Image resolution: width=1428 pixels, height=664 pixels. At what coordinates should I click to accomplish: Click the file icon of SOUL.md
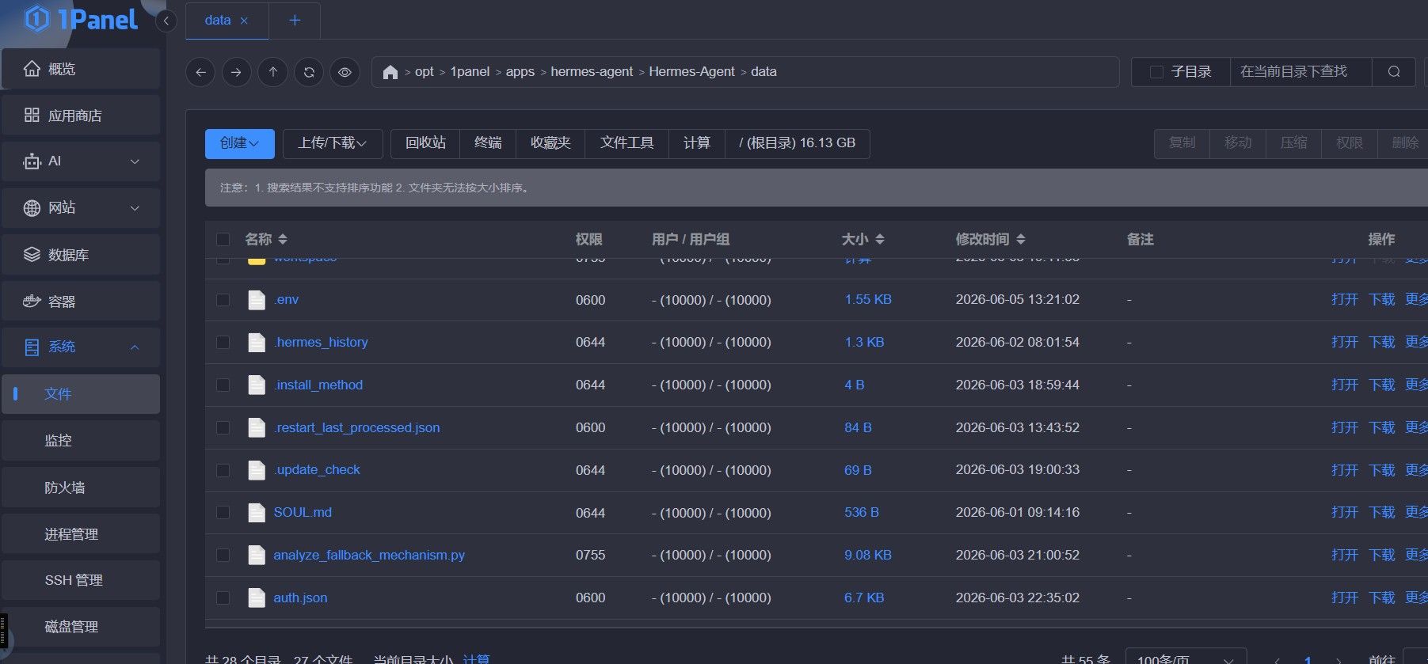tap(257, 513)
